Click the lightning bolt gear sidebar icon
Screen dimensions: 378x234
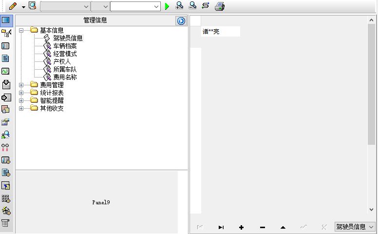pos(6,211)
